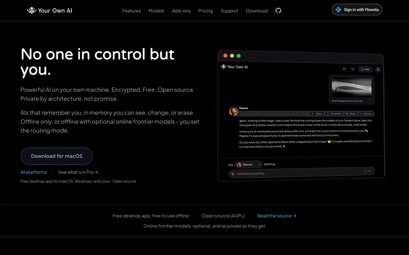Show Tokens for the Reeves reply
The image size is (409, 255).
pyautogui.click(x=317, y=114)
